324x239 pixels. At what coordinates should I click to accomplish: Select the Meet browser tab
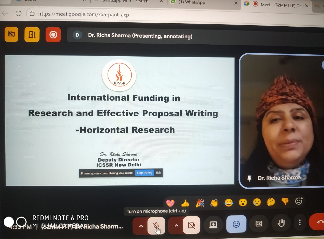click(281, 5)
